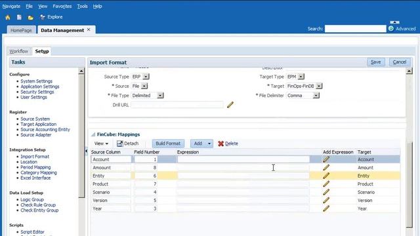Open Script Editor link
This screenshot has height=236, width=420.
[x=32, y=232]
